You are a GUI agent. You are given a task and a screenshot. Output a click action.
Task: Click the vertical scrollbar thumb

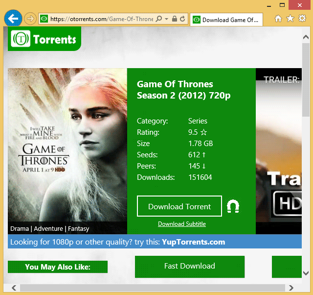point(306,79)
